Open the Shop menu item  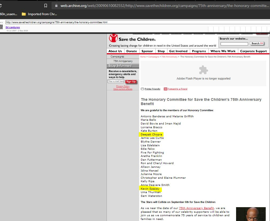[x=161, y=51]
